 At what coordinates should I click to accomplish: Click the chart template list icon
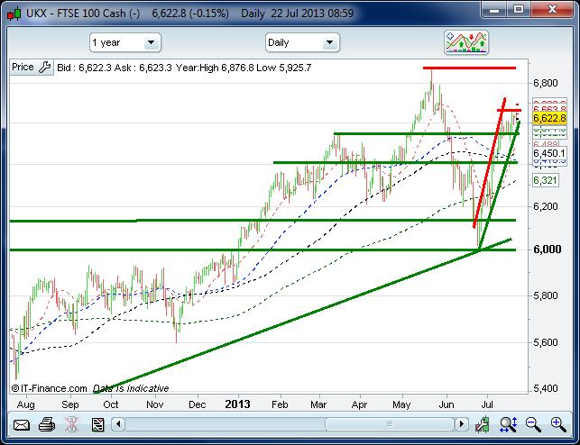click(97, 424)
